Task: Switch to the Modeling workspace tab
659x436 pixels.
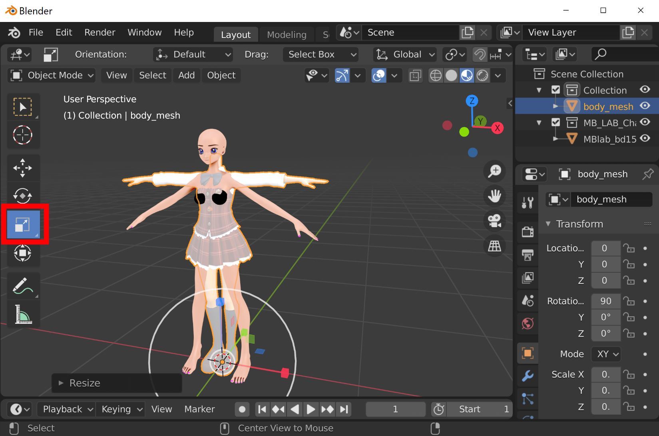Action: (x=286, y=35)
